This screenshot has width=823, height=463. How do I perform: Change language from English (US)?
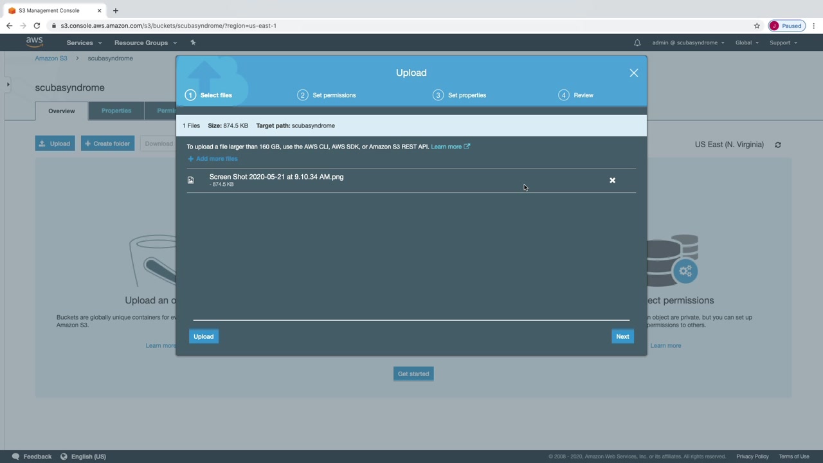click(89, 457)
